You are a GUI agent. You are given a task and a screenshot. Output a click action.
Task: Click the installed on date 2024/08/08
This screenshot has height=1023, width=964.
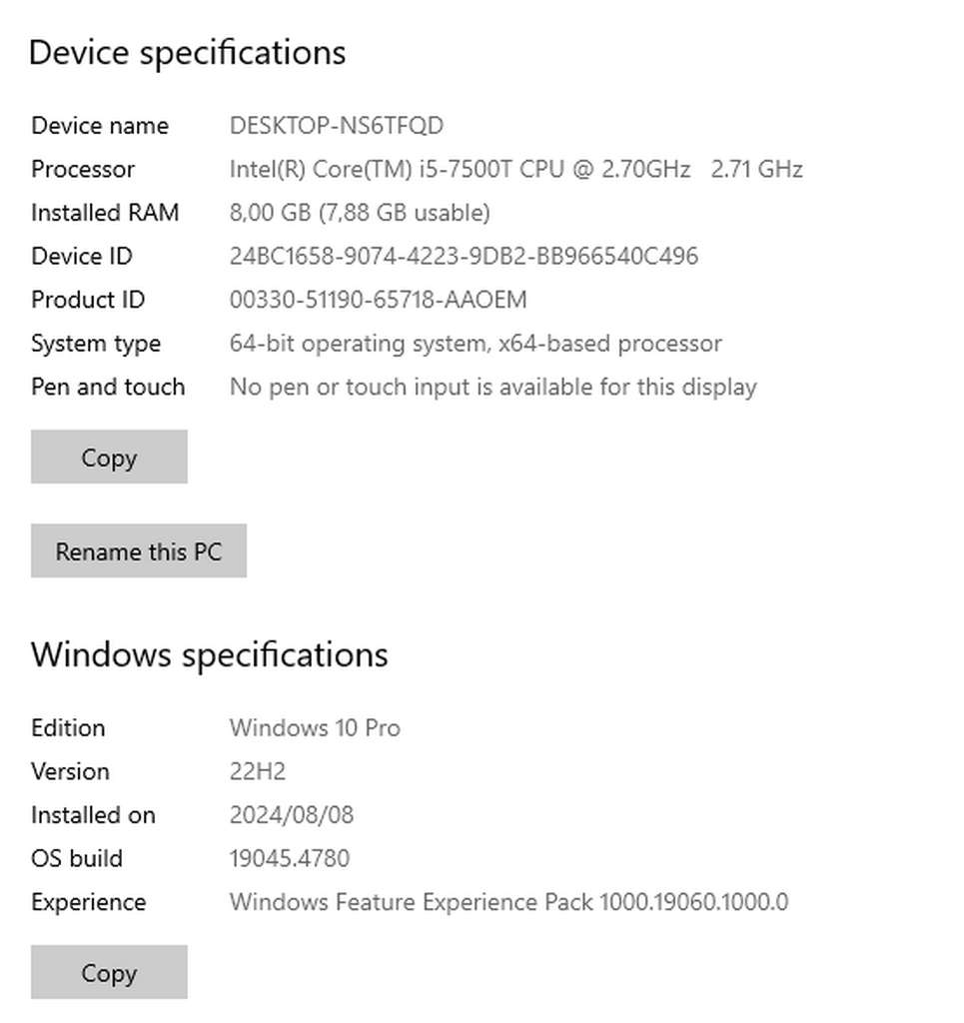[x=292, y=815]
